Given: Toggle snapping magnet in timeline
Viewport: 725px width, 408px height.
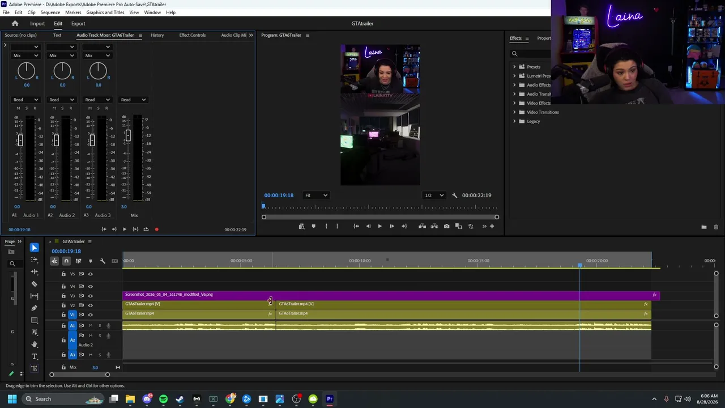Looking at the screenshot, I should 66,261.
